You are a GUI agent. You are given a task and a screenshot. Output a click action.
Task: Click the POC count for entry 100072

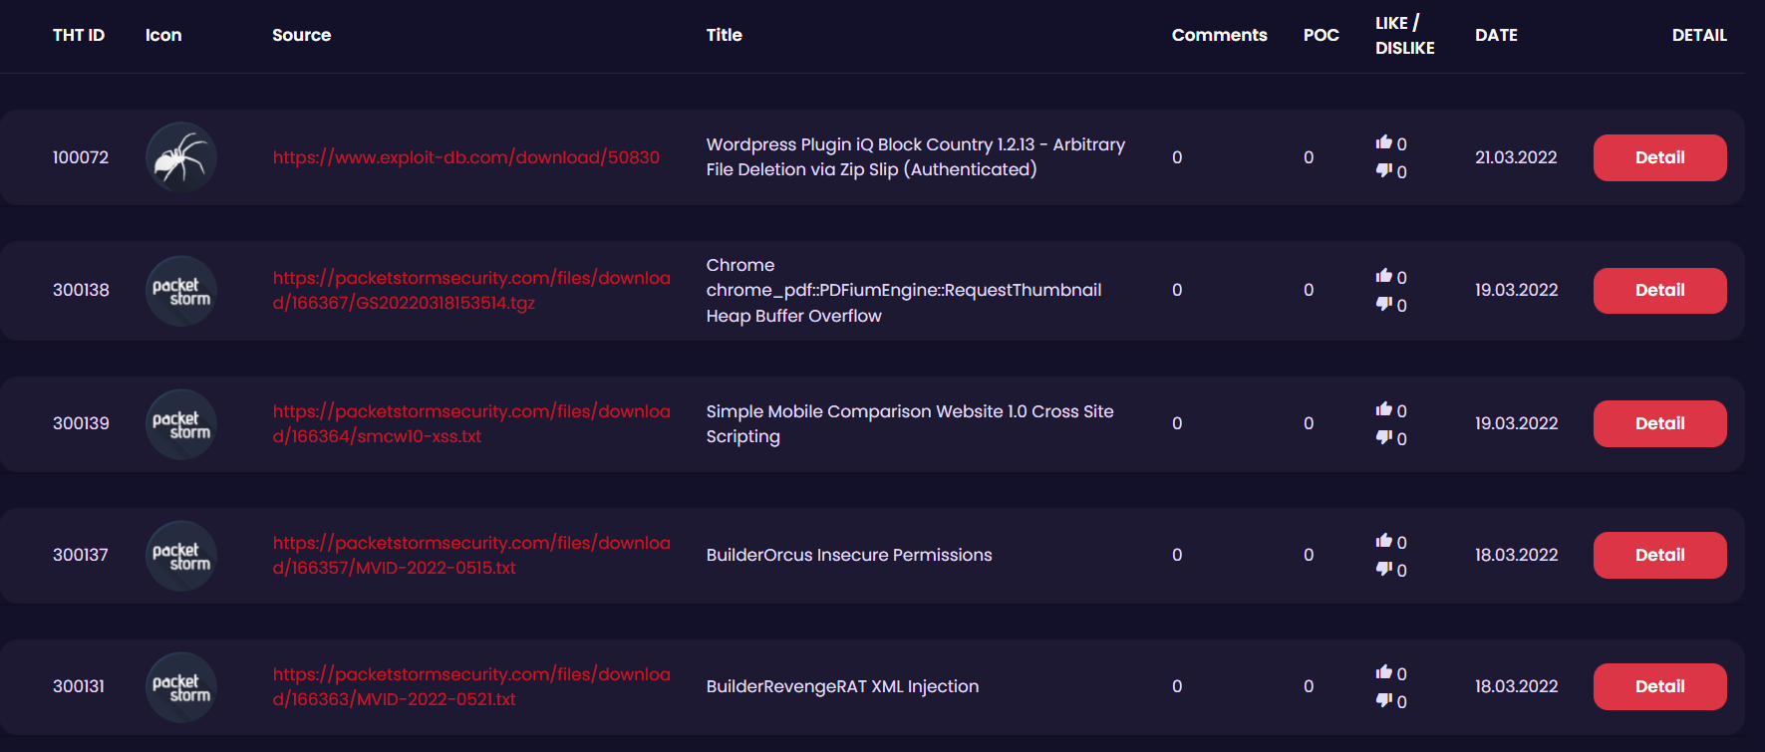[x=1309, y=157]
